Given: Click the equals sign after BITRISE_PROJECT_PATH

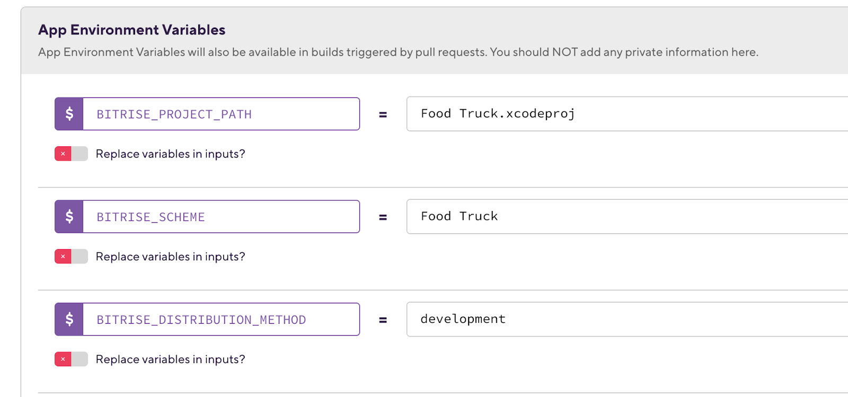Looking at the screenshot, I should click(383, 114).
